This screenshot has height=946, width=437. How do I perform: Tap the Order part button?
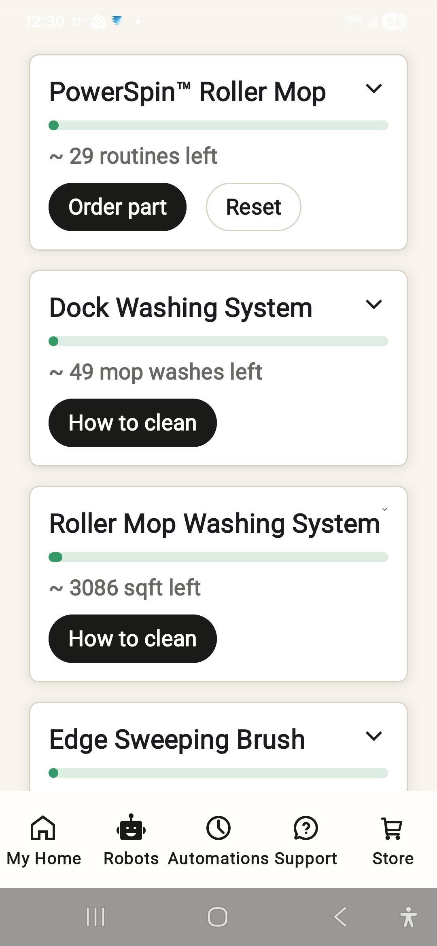coord(117,207)
